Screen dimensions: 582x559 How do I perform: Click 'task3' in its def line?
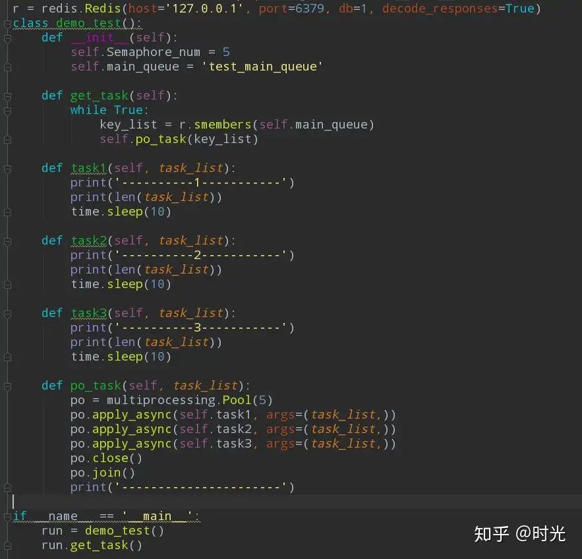click(x=89, y=313)
